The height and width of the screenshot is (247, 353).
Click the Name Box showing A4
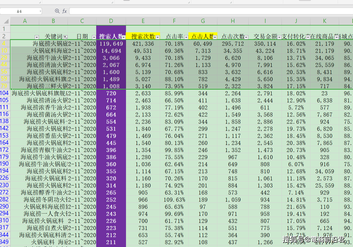pos(19,11)
